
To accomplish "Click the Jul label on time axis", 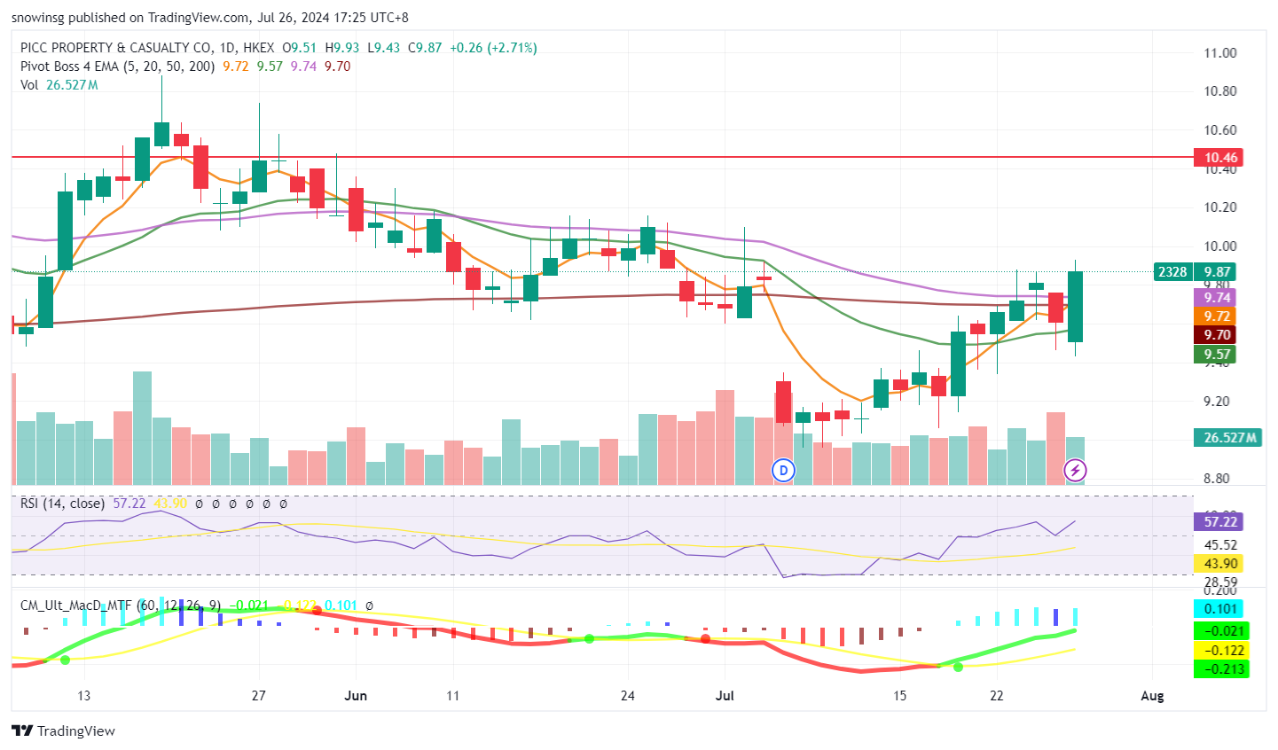I will (x=725, y=696).
